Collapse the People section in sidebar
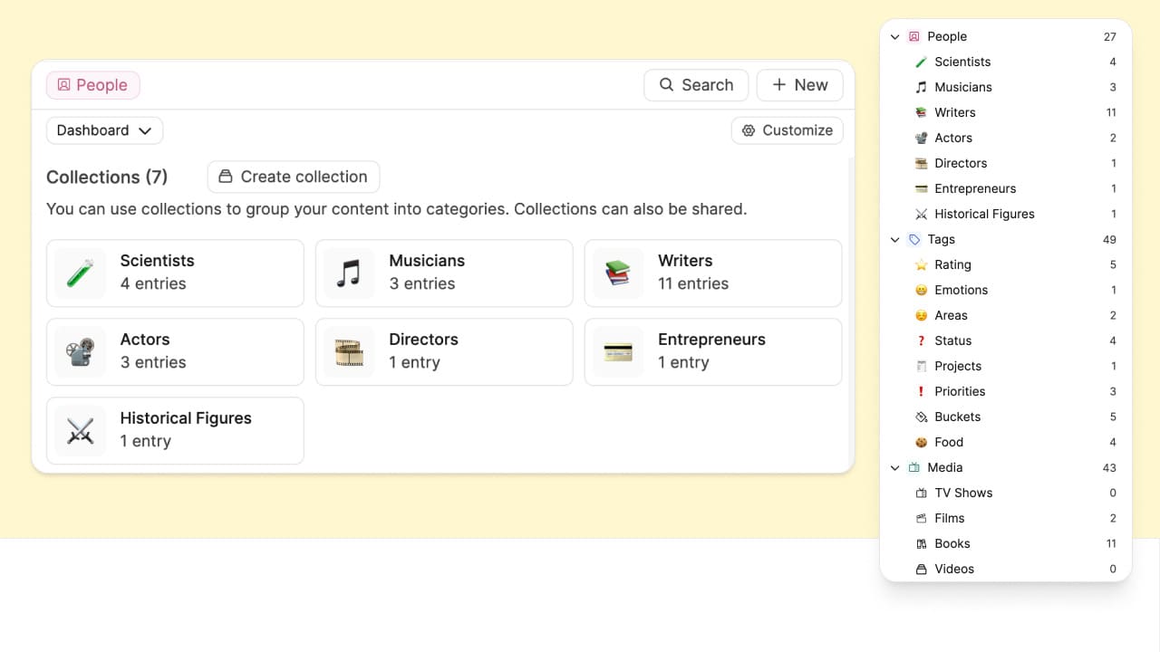 tap(895, 37)
